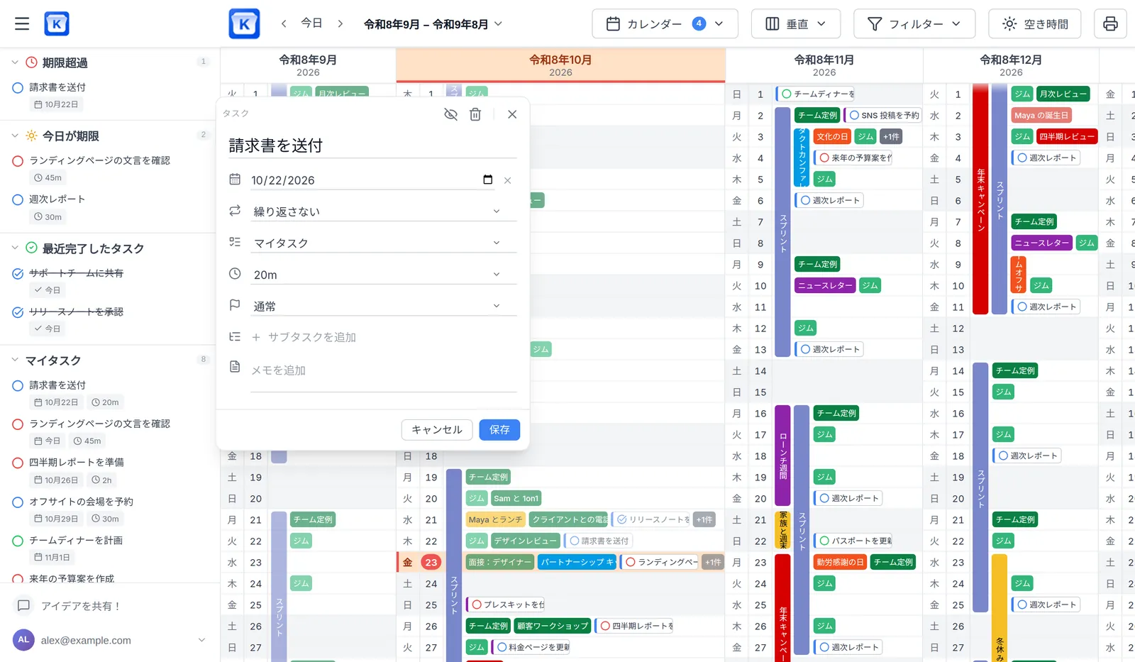The width and height of the screenshot is (1135, 662).
Task: Open SNS 投稿を予約 task in November
Action: pyautogui.click(x=883, y=115)
